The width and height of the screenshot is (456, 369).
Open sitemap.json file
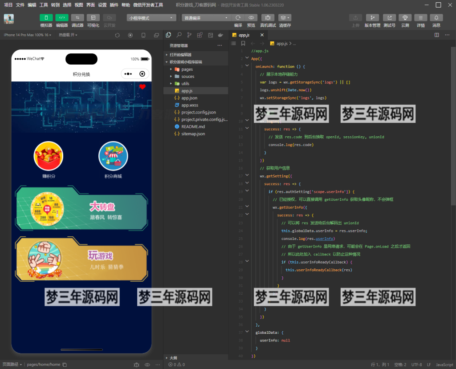click(196, 134)
